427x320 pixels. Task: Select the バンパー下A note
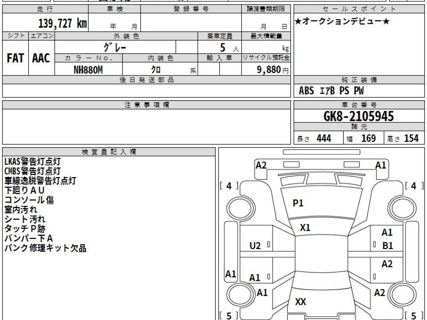click(28, 238)
